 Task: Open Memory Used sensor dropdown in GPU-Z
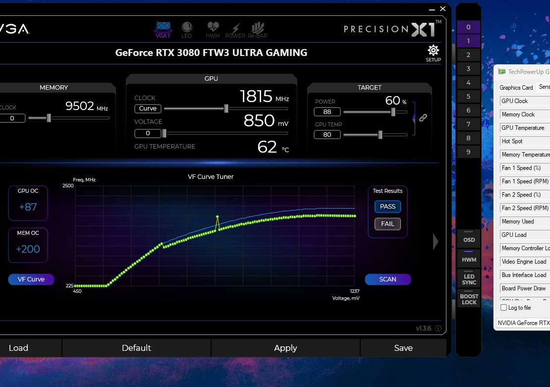(x=525, y=221)
